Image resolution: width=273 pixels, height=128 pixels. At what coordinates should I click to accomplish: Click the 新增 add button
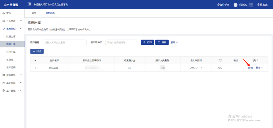(37, 51)
